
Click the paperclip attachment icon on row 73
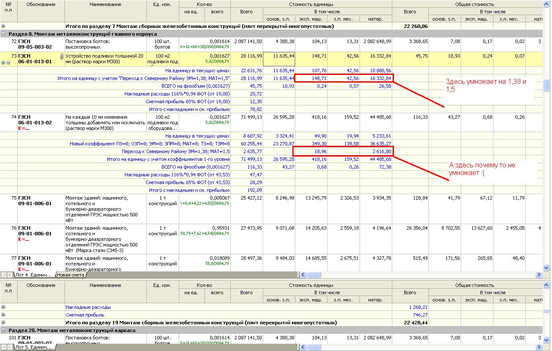click(62, 56)
